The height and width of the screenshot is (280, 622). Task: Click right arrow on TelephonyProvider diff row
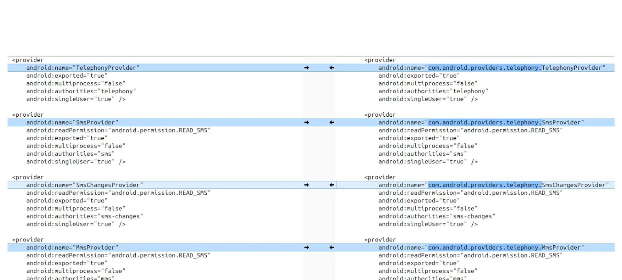[x=306, y=68]
